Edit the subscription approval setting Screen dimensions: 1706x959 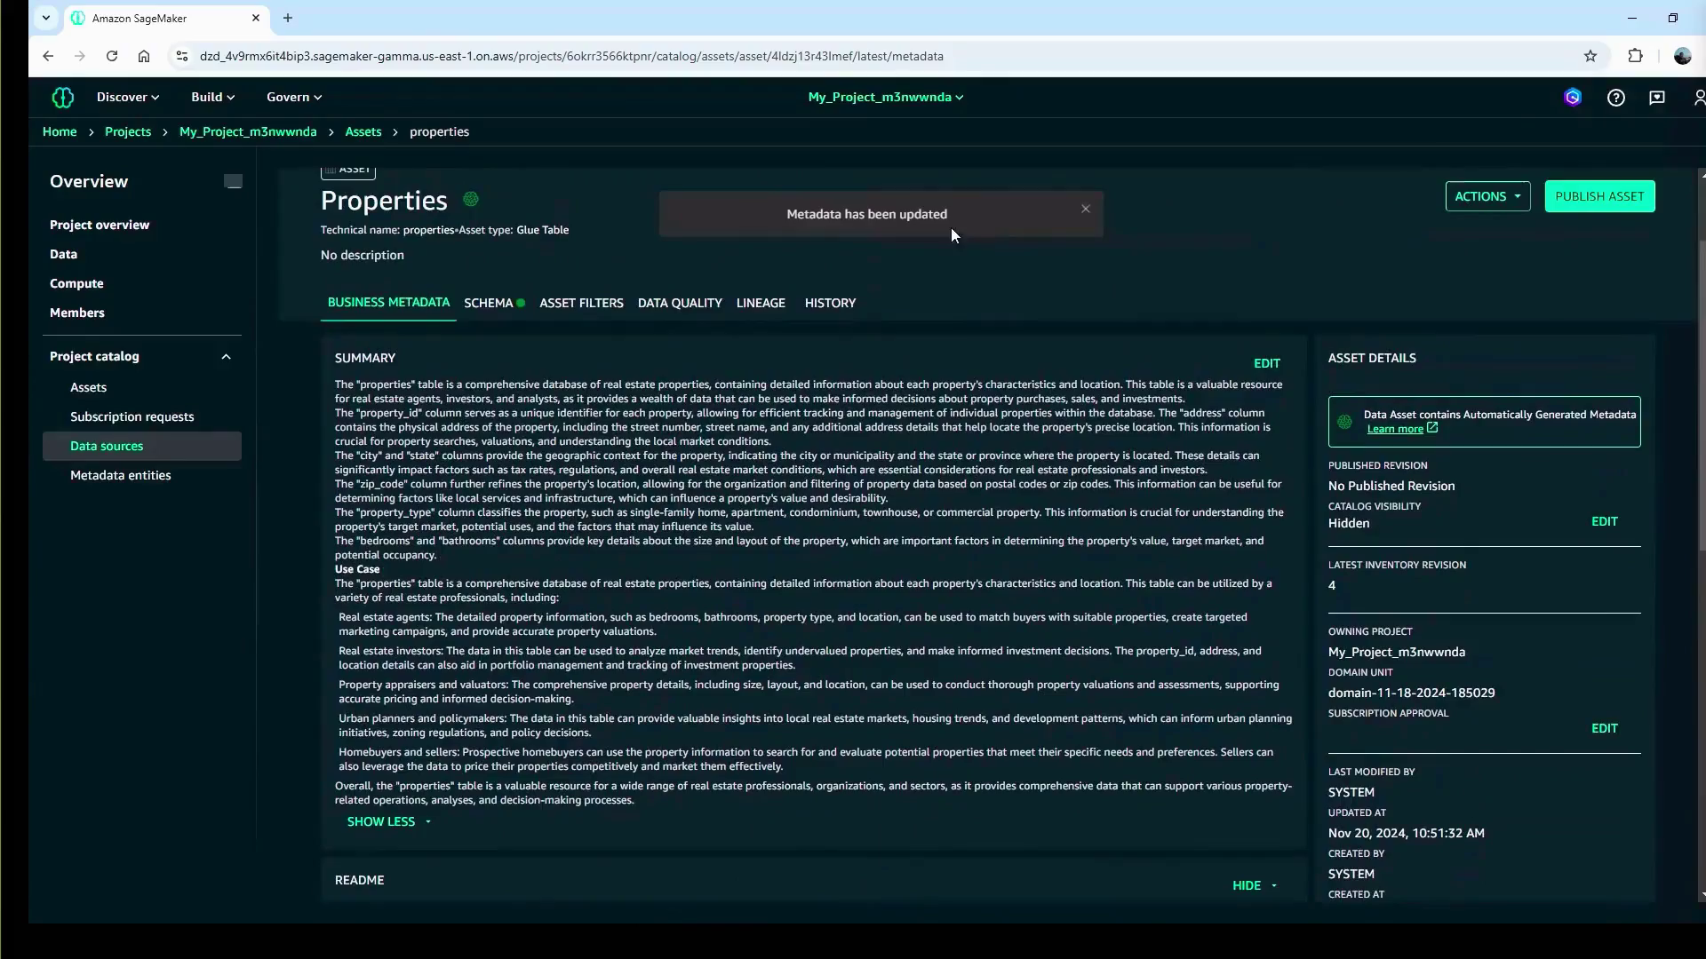tap(1604, 728)
